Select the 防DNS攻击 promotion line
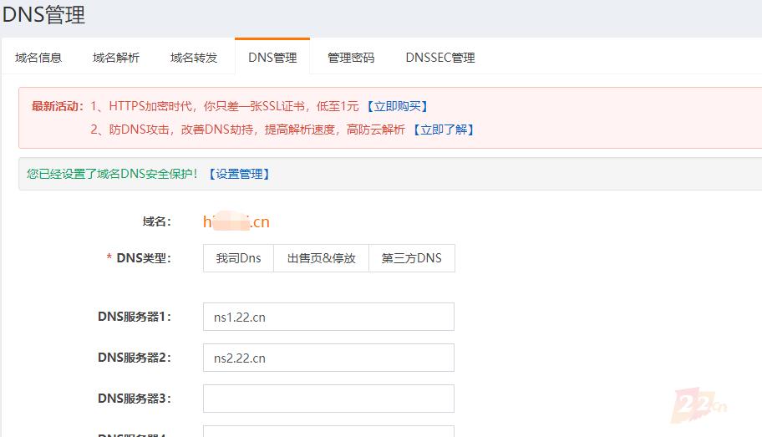 (x=248, y=130)
